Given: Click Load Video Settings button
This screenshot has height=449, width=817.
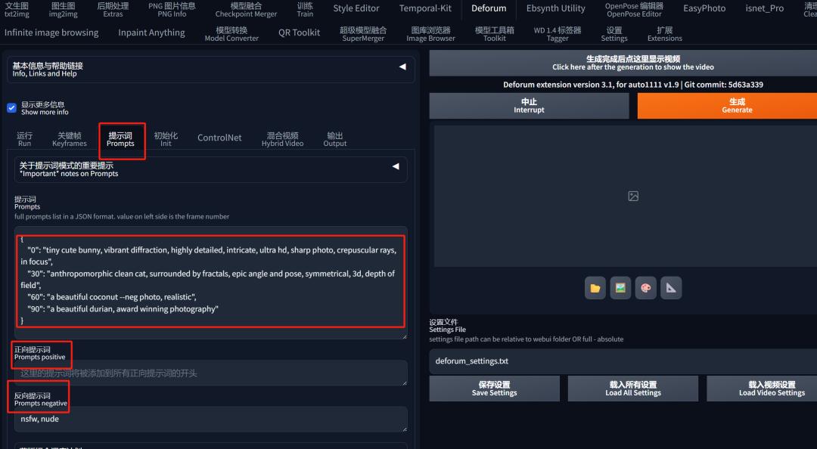Looking at the screenshot, I should pyautogui.click(x=762, y=389).
